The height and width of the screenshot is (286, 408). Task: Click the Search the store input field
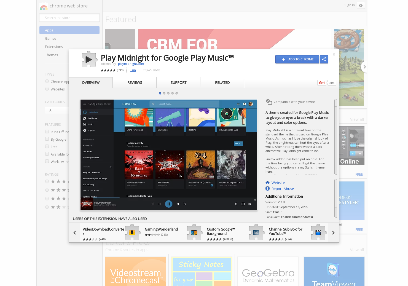pyautogui.click(x=69, y=17)
